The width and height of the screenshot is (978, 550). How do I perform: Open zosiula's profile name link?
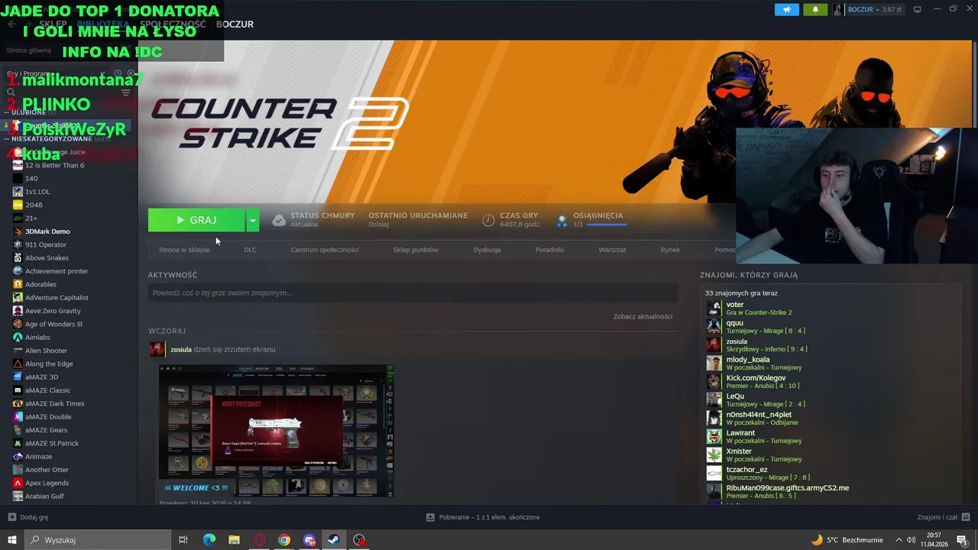tap(181, 349)
